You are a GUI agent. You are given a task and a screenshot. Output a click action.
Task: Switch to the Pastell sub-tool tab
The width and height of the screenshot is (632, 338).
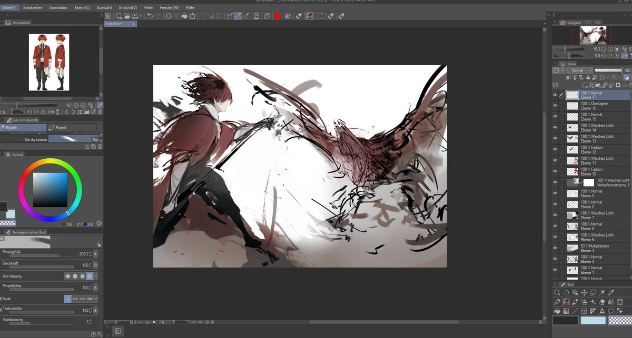[72, 128]
